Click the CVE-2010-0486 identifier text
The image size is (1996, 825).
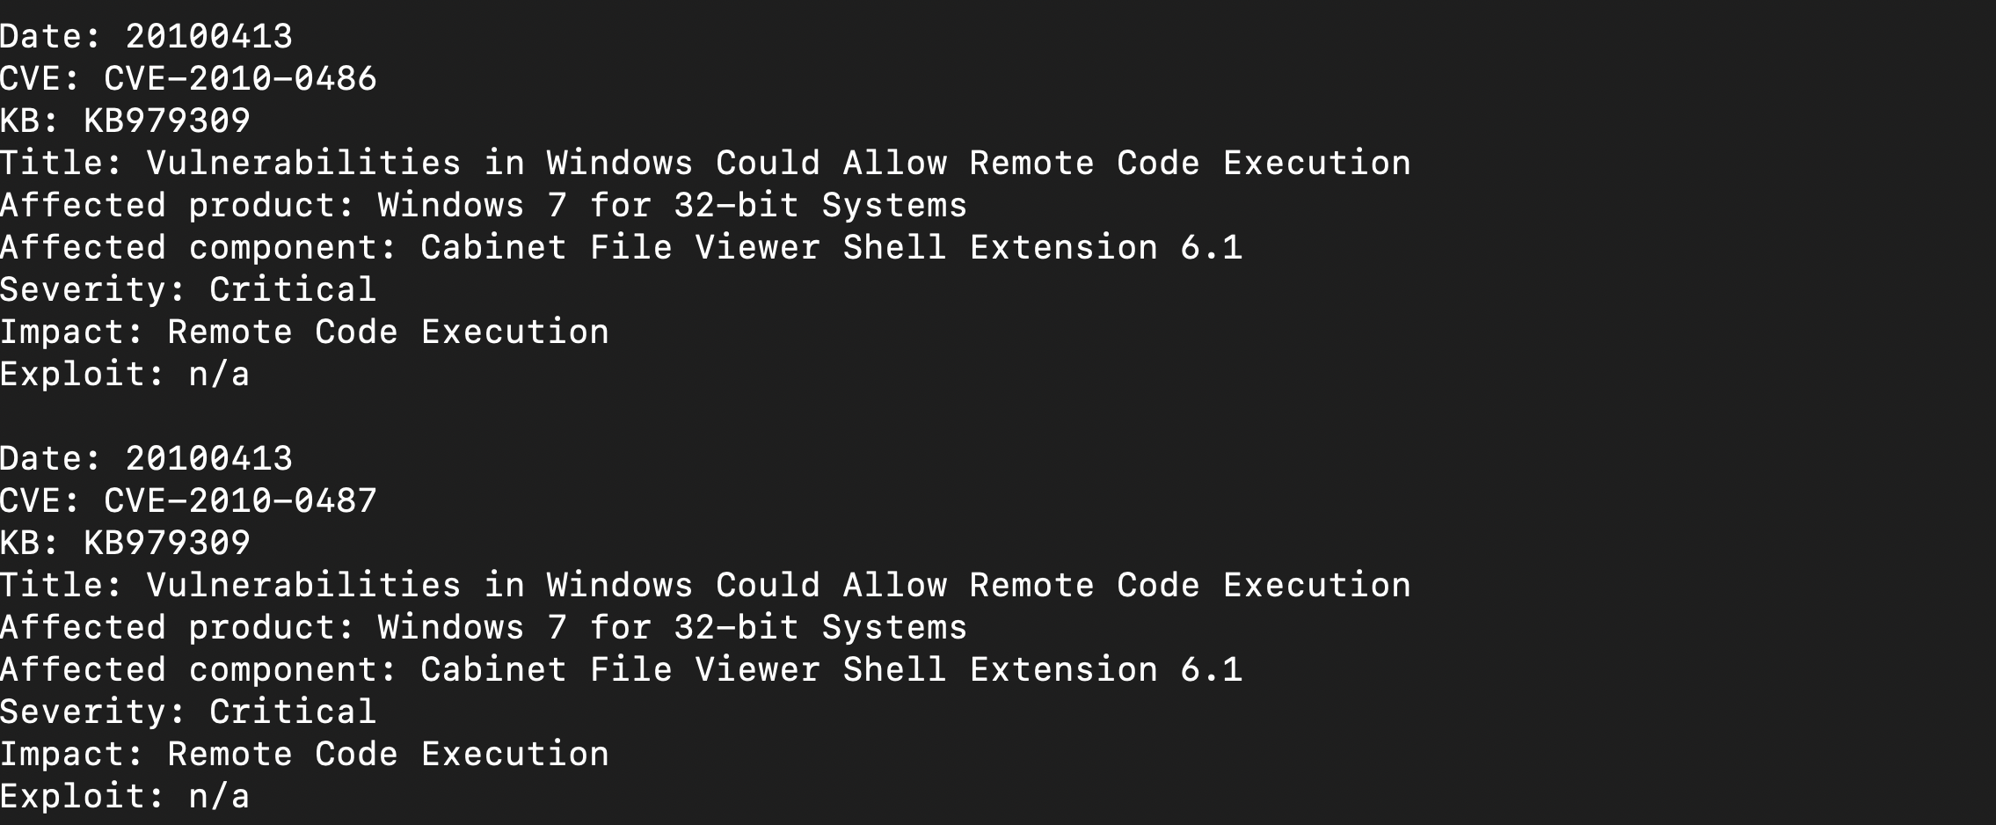[240, 79]
